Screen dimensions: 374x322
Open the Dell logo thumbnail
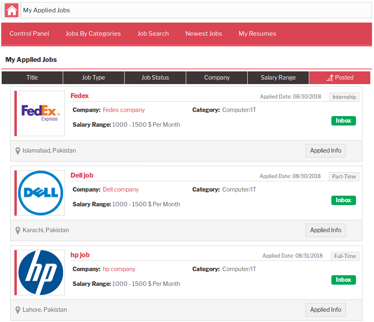40,193
